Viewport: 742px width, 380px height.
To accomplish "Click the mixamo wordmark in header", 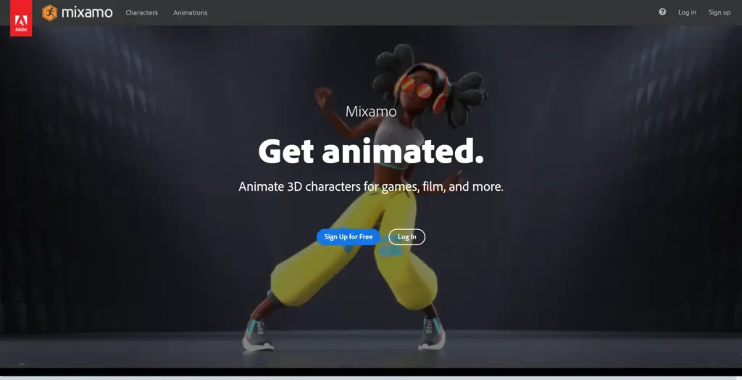I will (x=87, y=12).
